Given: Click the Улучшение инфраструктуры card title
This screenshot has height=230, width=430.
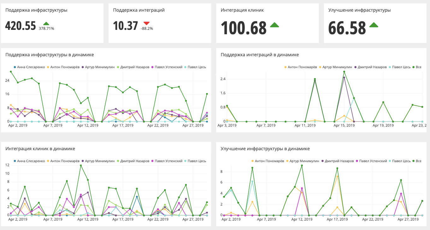Looking at the screenshot, I should pos(360,10).
